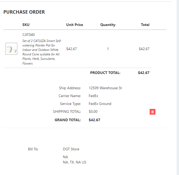Click the $0.00 shipping total amount
This screenshot has height=175, width=179.
pyautogui.click(x=93, y=112)
